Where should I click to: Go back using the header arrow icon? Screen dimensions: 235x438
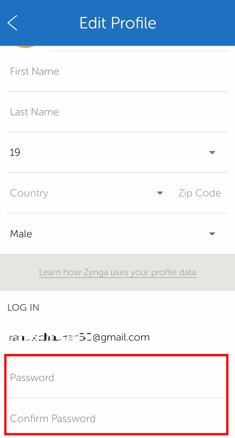click(12, 23)
